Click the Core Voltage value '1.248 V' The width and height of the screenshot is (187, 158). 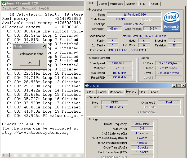pyautogui.click(x=152, y=28)
